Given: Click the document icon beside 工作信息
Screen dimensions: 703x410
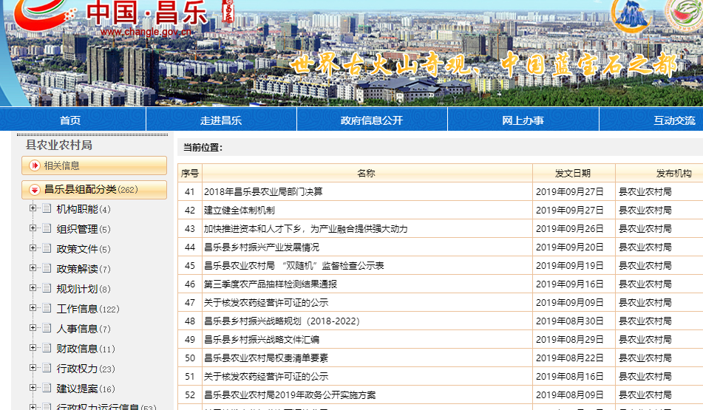Looking at the screenshot, I should tap(47, 309).
